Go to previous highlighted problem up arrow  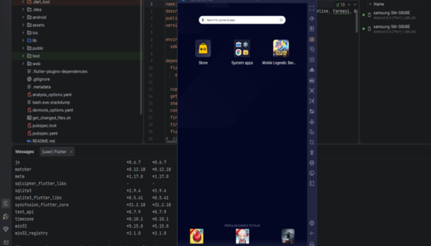tap(349, 4)
